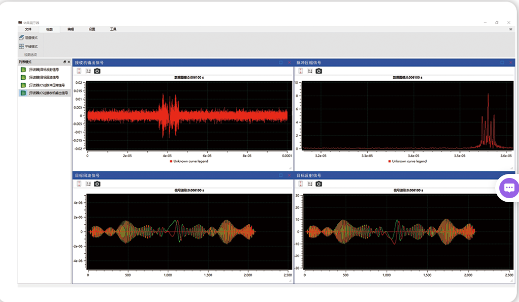519x302 pixels.
Task: Click "Unknown curve legend" in 脉冲压缩信号 plot
Action: tap(409, 161)
